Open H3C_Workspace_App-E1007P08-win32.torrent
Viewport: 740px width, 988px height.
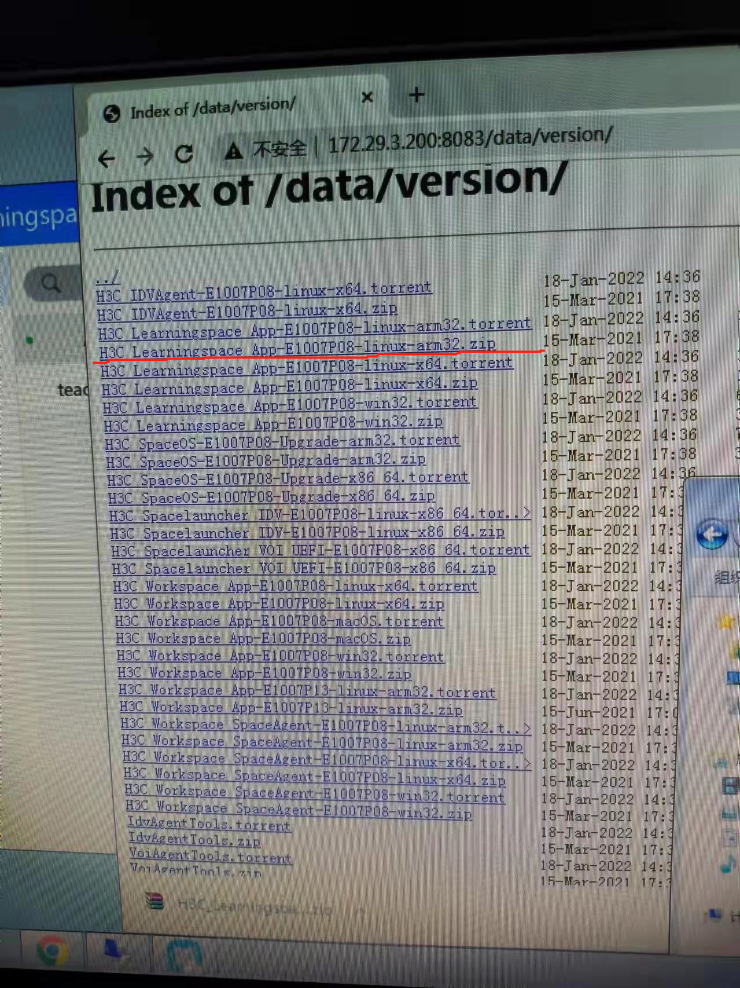tap(281, 656)
